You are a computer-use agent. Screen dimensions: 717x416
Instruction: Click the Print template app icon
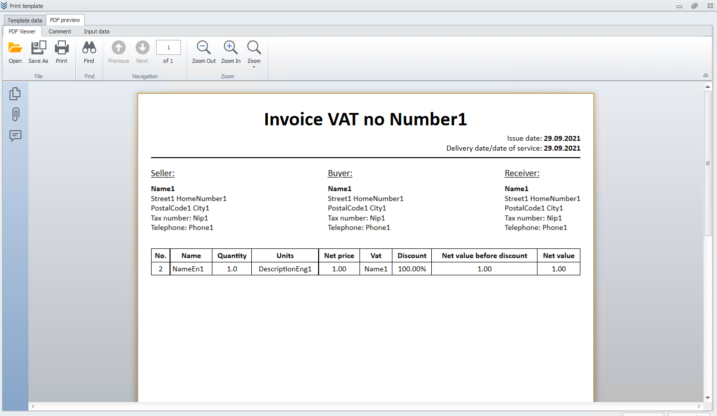[4, 5]
